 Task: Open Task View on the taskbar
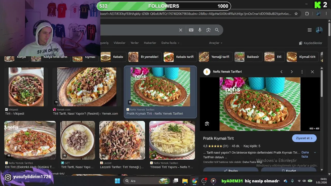tap(176, 181)
